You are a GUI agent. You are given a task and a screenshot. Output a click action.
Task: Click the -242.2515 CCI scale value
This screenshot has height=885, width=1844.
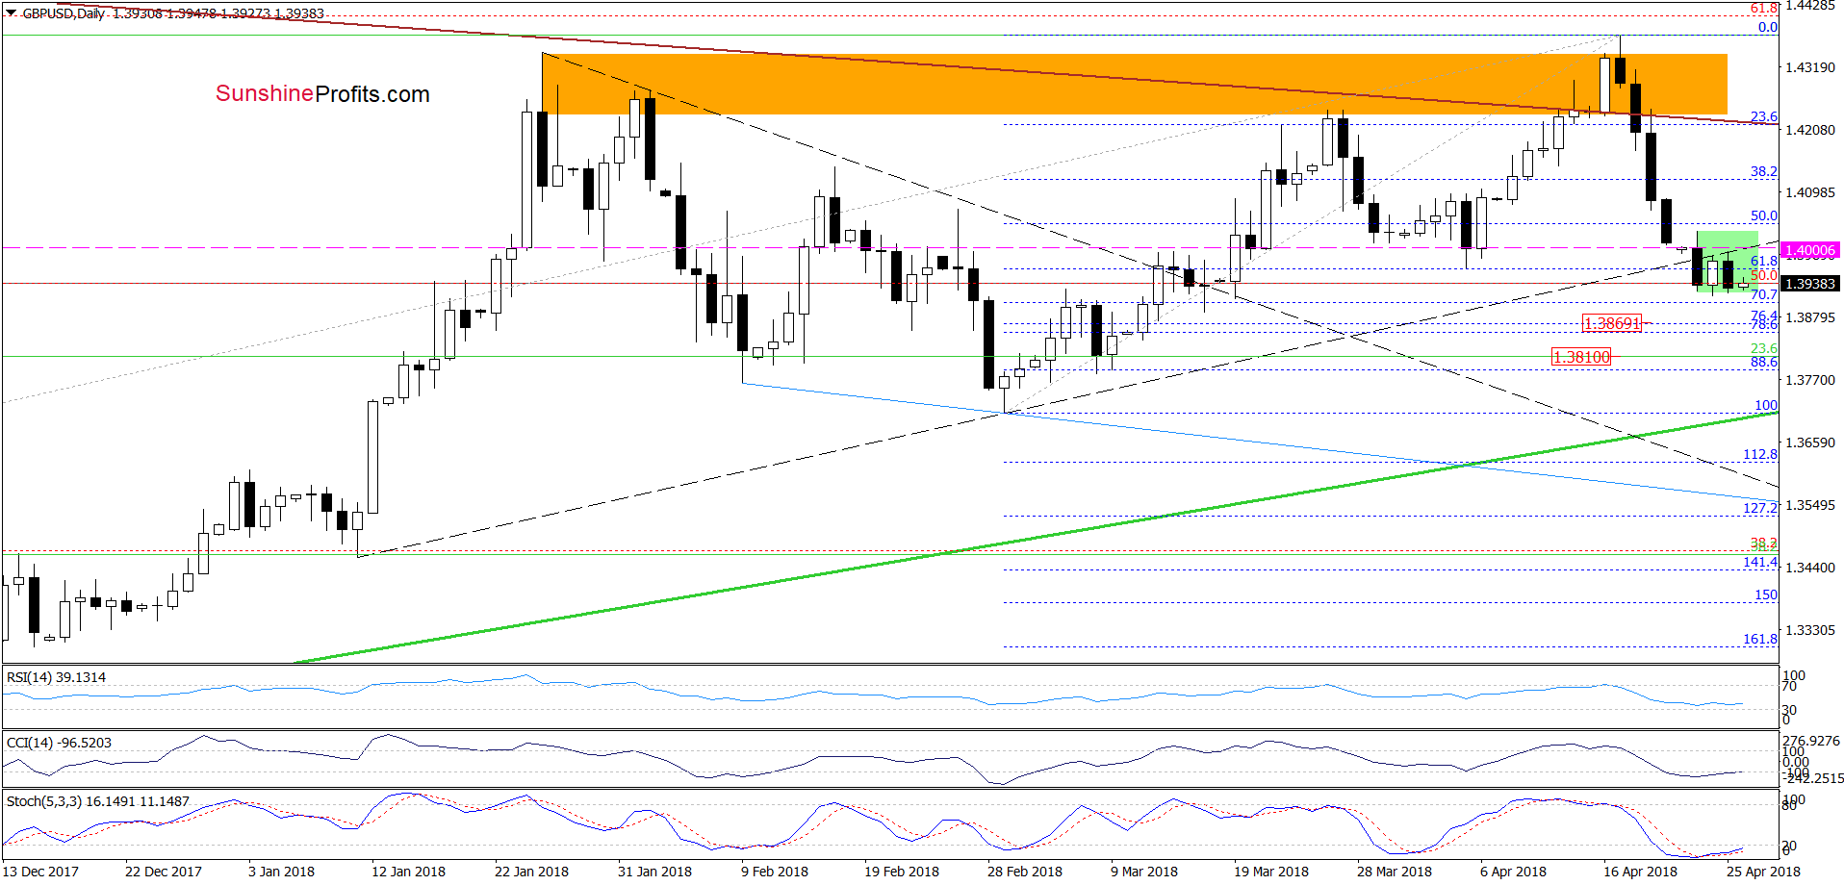pyautogui.click(x=1813, y=778)
